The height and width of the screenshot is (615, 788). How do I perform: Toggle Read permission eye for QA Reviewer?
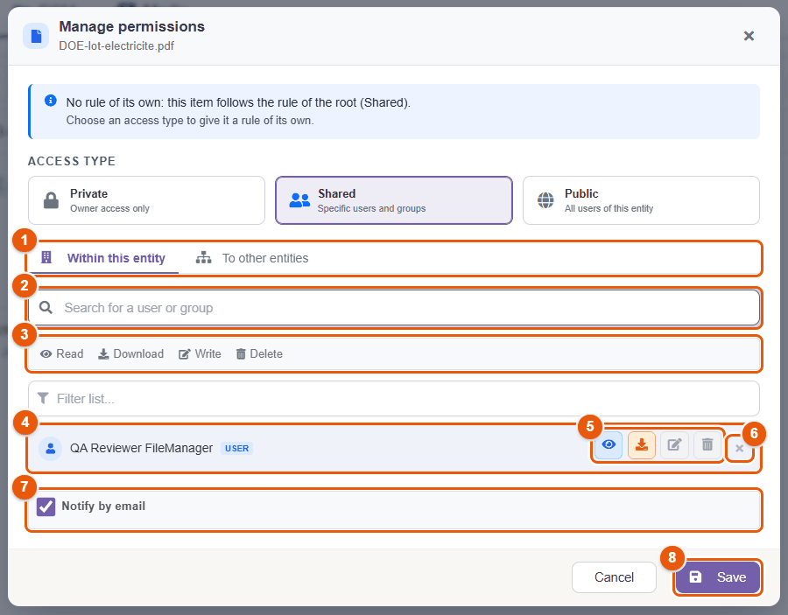point(609,444)
